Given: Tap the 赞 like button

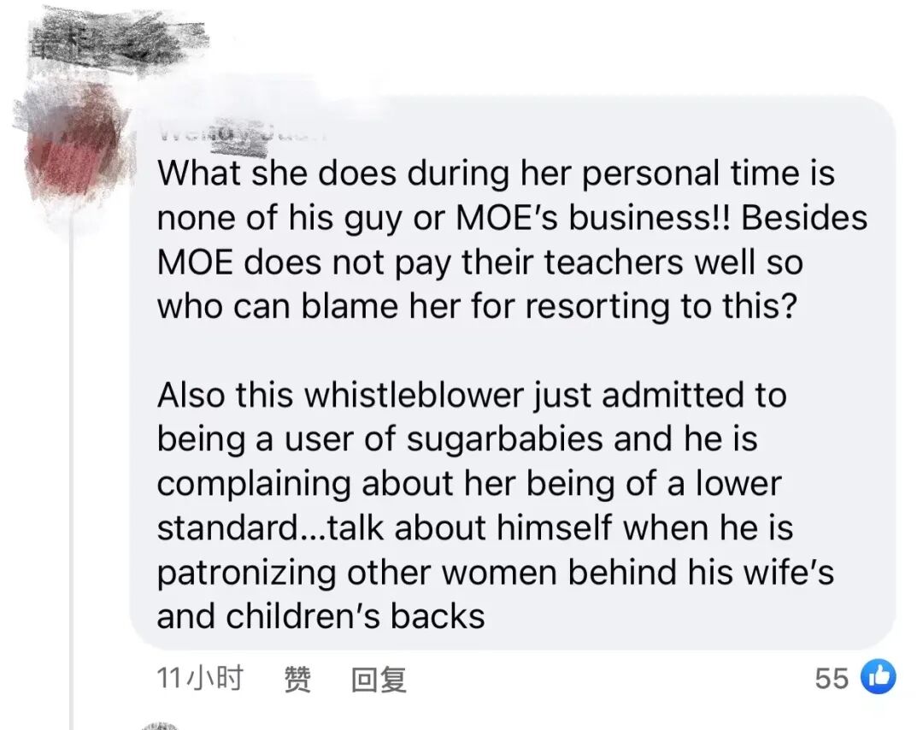Looking at the screenshot, I should 298,679.
